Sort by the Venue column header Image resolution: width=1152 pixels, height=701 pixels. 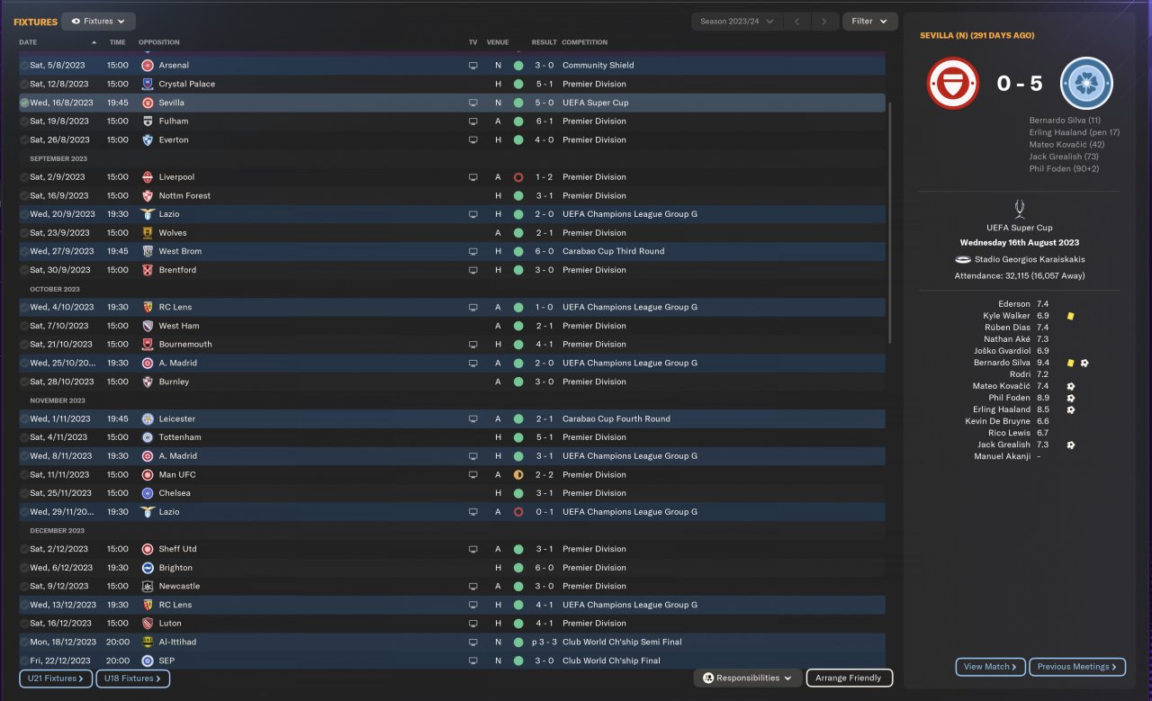498,42
